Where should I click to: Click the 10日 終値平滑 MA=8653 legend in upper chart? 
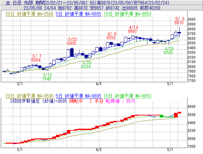128,14
